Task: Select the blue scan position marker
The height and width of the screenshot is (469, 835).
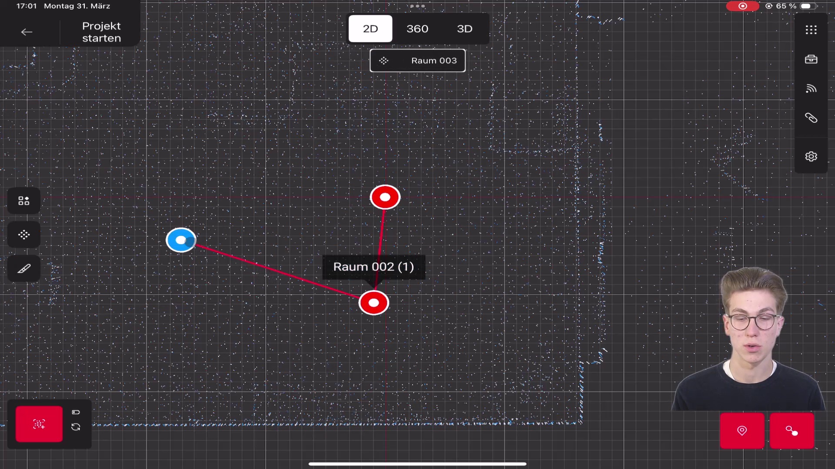Action: 181,240
